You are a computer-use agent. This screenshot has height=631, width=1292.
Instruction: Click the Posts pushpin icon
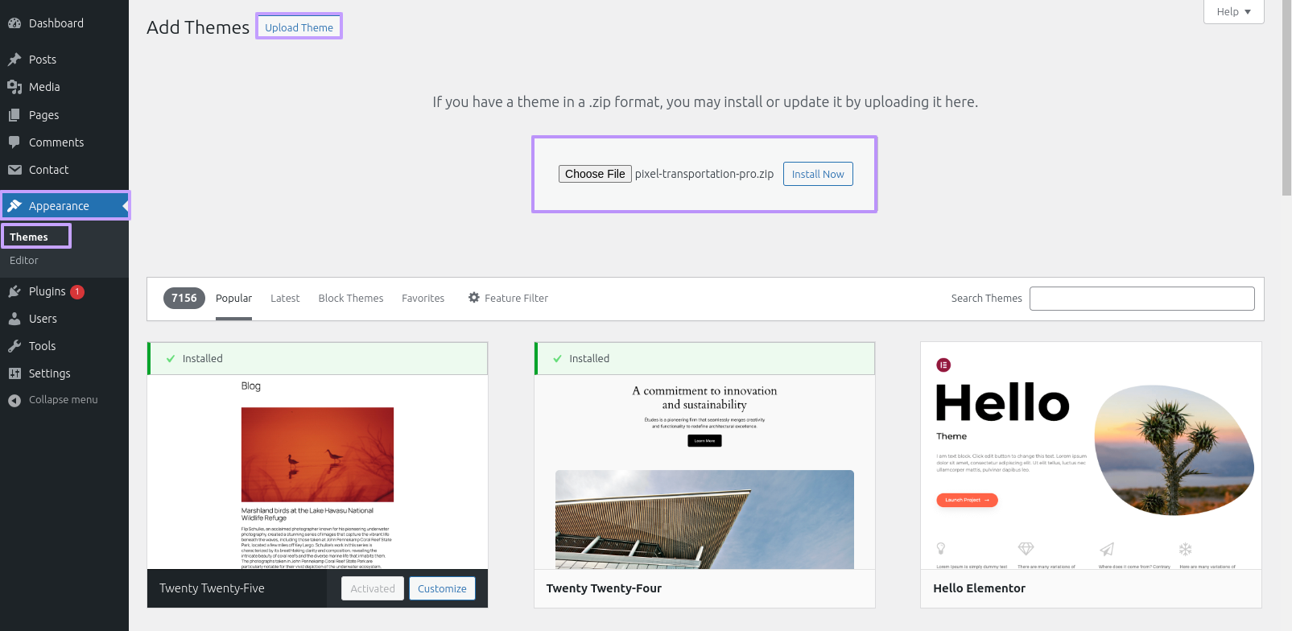(14, 60)
